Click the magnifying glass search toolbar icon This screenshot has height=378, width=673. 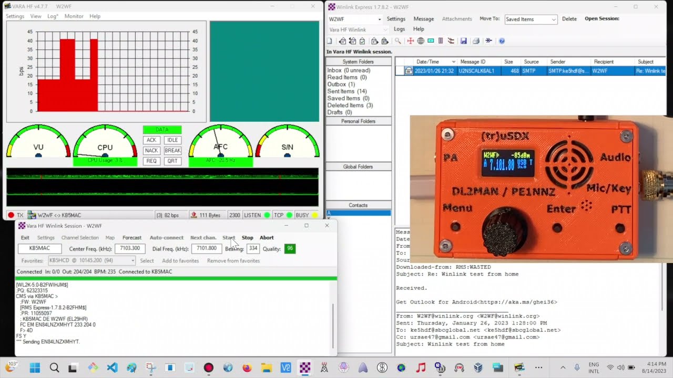(x=397, y=41)
